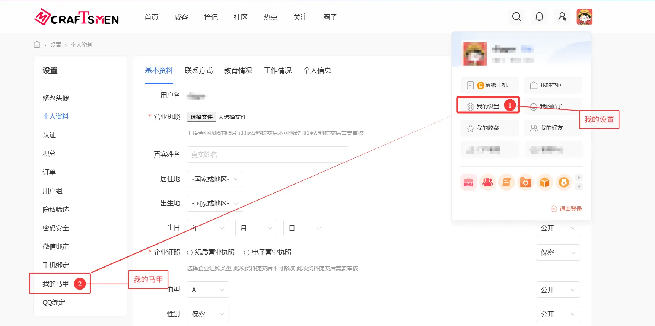Open the 血型 blood type dropdown
This screenshot has height=326, width=655.
tap(208, 290)
